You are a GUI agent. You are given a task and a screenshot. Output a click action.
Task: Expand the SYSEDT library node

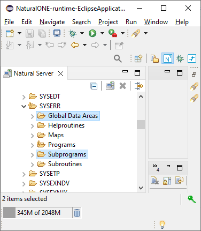(x=24, y=97)
